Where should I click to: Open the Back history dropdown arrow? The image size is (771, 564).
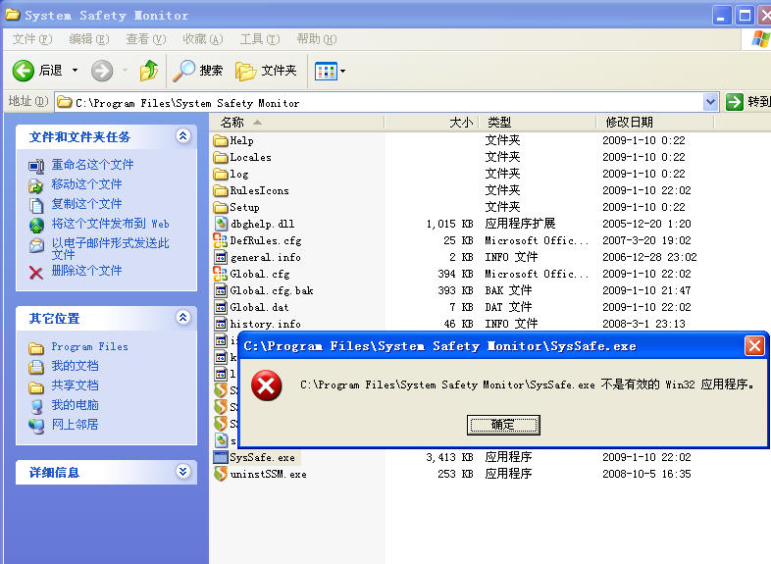point(75,71)
